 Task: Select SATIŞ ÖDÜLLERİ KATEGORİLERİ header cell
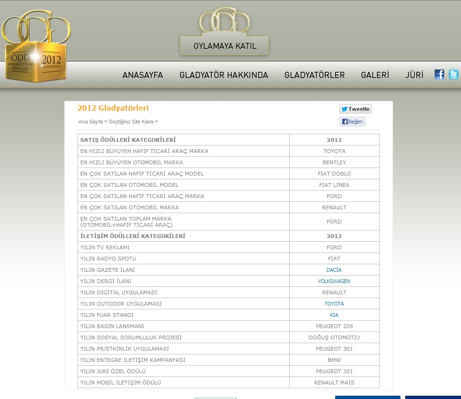click(184, 140)
